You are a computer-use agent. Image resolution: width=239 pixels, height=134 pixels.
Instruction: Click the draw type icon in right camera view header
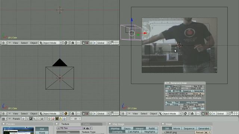[186, 114]
